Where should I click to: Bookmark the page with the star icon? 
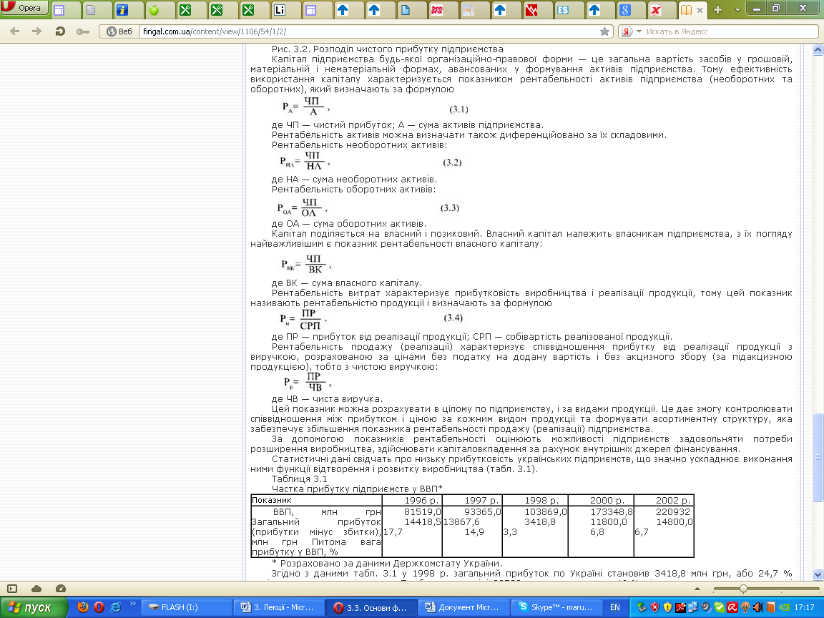[x=605, y=31]
